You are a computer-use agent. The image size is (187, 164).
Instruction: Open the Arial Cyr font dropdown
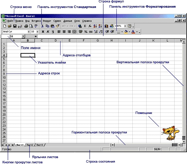point(29,32)
